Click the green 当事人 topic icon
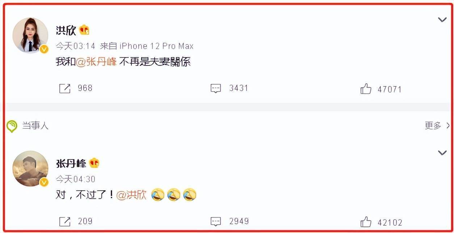 point(12,126)
